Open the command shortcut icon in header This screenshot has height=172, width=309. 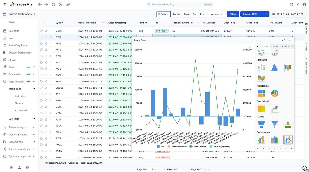(54, 4)
